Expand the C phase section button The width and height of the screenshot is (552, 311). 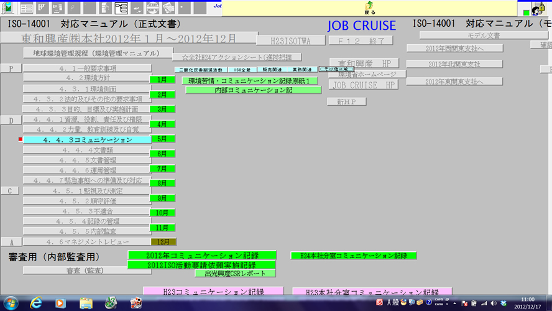[x=11, y=191]
